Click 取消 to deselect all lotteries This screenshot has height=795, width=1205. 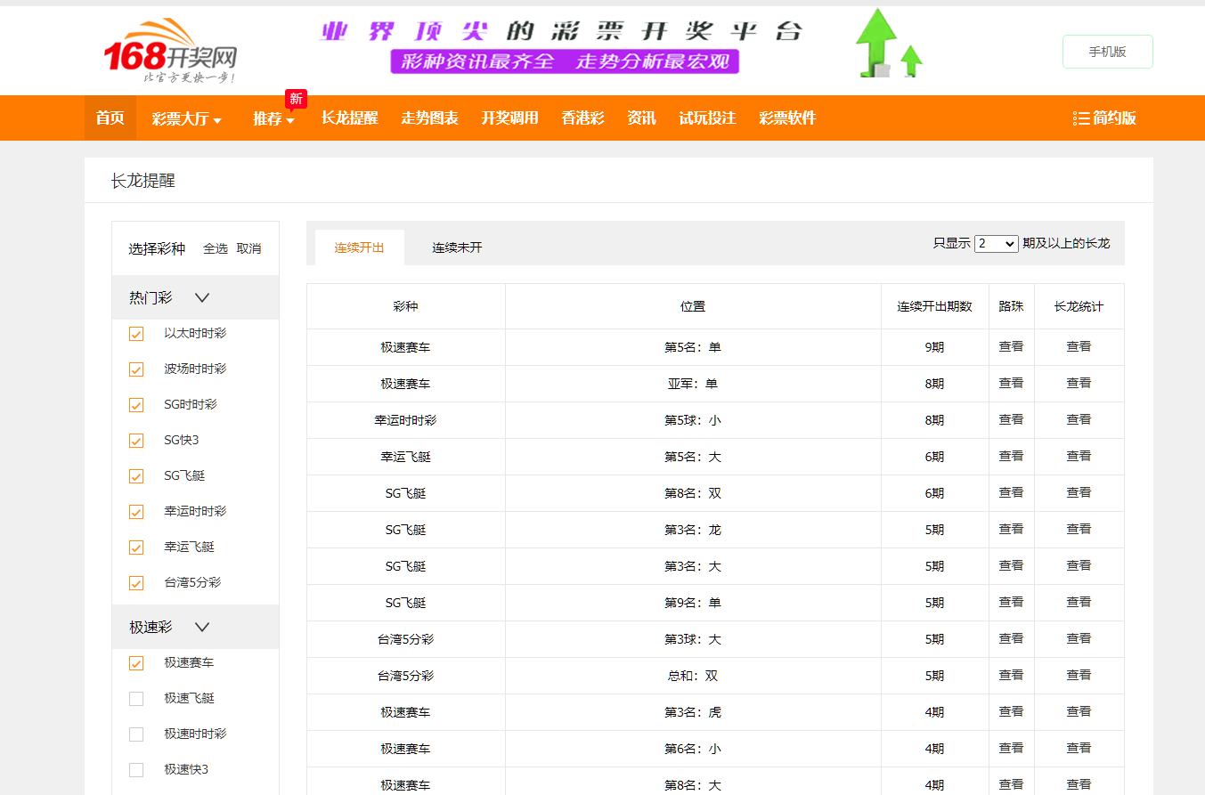coord(250,248)
